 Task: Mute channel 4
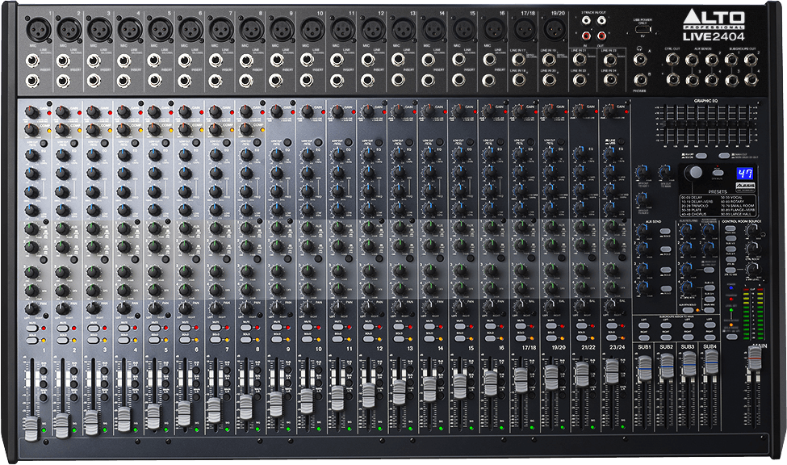(124, 328)
